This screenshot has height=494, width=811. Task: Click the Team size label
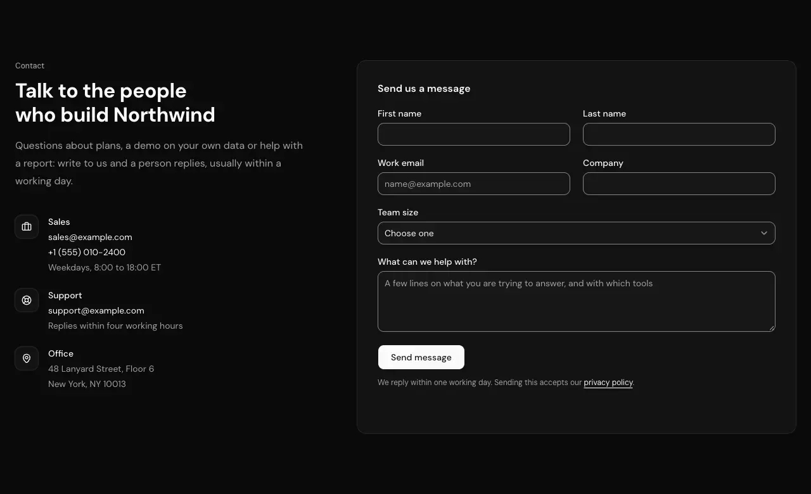click(x=398, y=212)
